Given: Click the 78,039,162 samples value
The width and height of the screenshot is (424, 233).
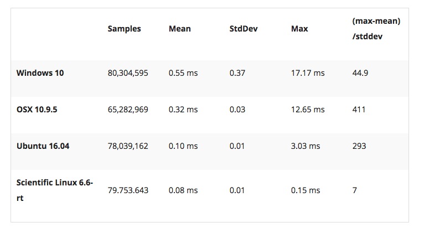Looking at the screenshot, I should 128,146.
